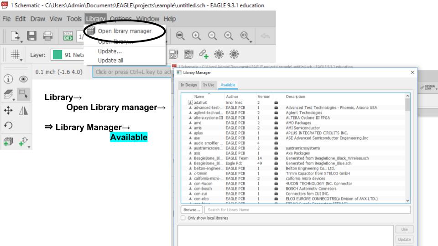Click the Search for Library Name field

tap(307, 210)
